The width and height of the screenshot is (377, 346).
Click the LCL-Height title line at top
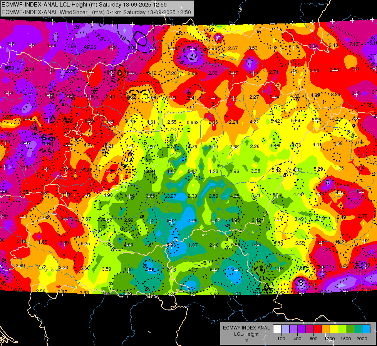84,5
